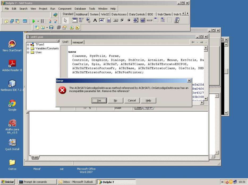
Task: Click the Pause program icon
Action: 42,21
